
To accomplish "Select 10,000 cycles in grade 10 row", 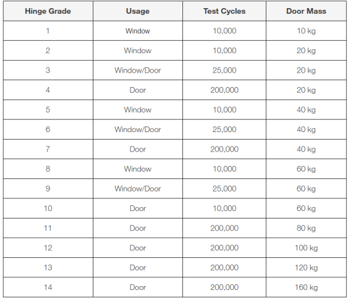I will [224, 208].
